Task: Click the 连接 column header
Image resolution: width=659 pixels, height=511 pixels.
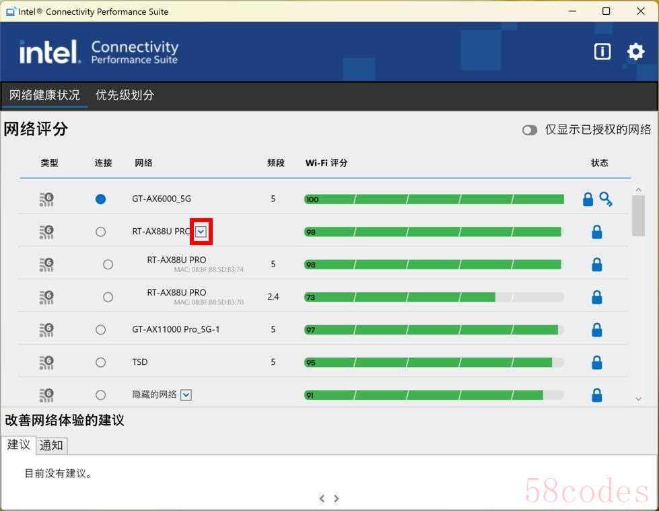Action: click(103, 163)
